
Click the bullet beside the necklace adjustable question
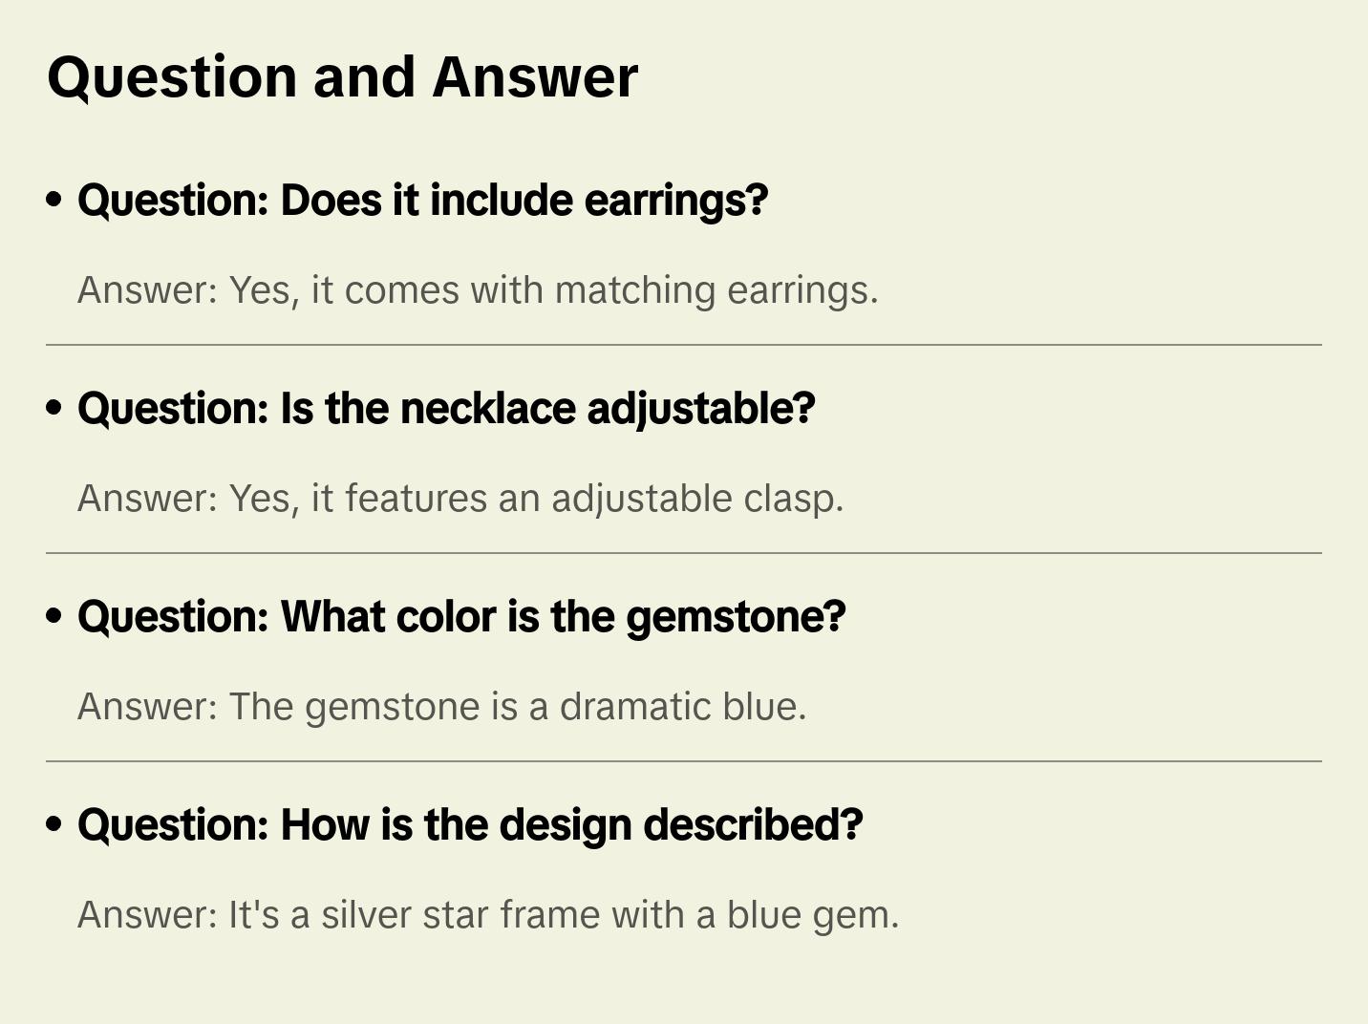tap(54, 408)
